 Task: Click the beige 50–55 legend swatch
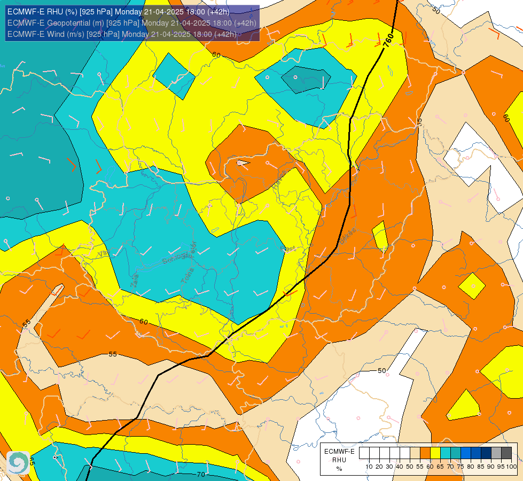415,453
